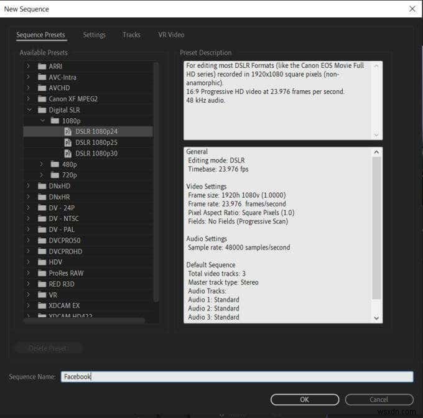423x418 pixels.
Task: Click the Canon XF MPEG2 folder icon
Action: pyautogui.click(x=42, y=99)
